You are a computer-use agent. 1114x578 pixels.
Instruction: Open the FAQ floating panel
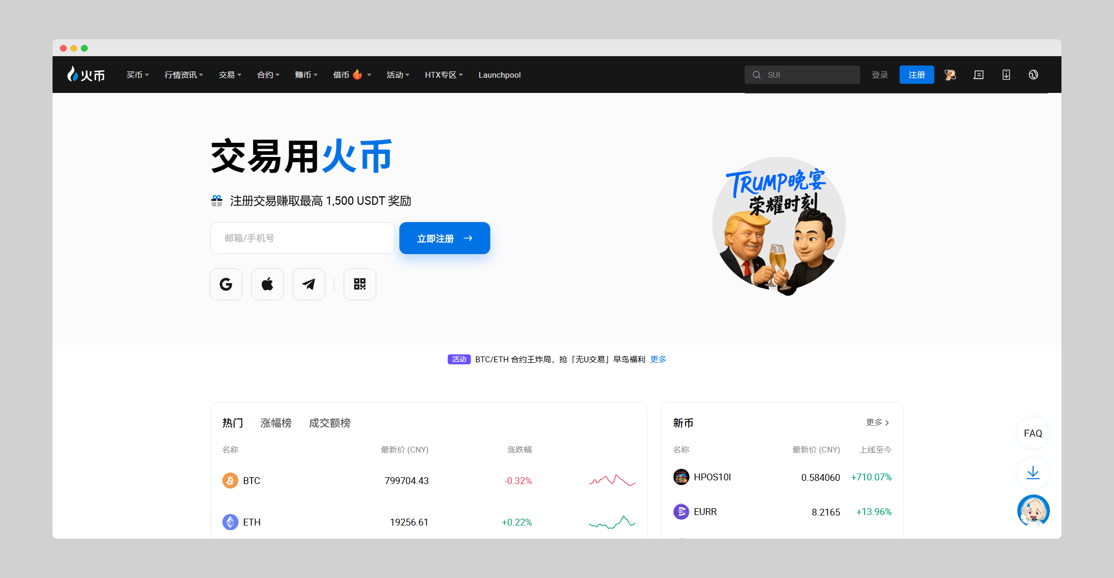[1033, 433]
